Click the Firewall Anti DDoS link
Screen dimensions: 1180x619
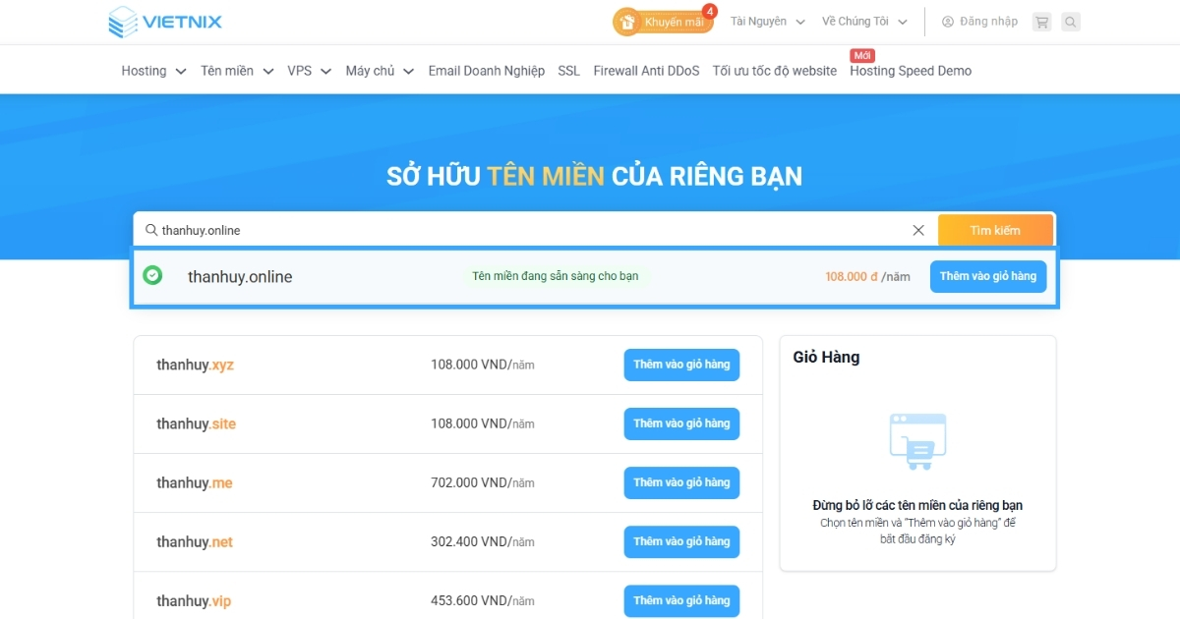click(x=646, y=70)
